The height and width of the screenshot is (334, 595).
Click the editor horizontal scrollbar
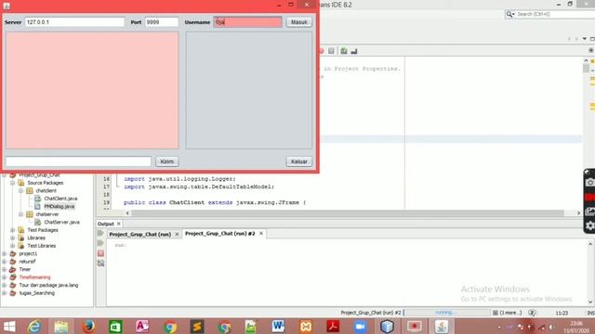[347, 213]
